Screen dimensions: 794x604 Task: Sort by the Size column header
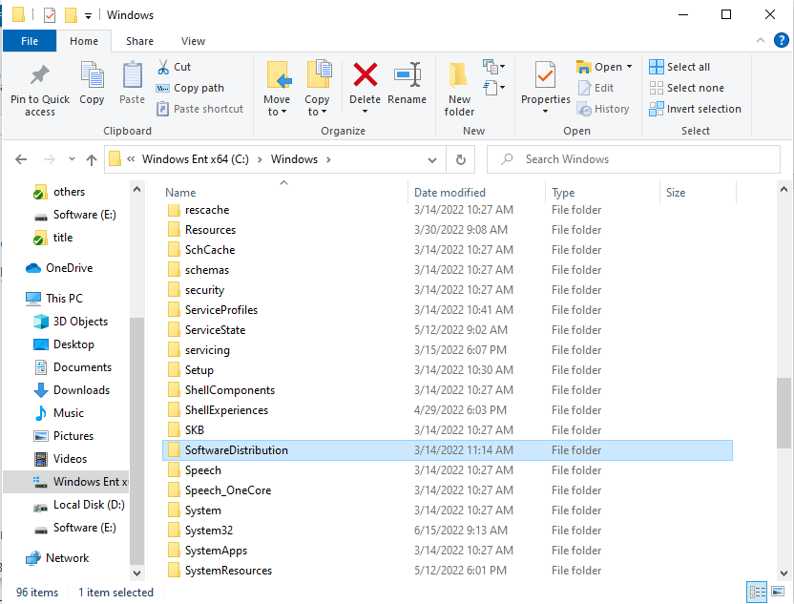pos(698,193)
